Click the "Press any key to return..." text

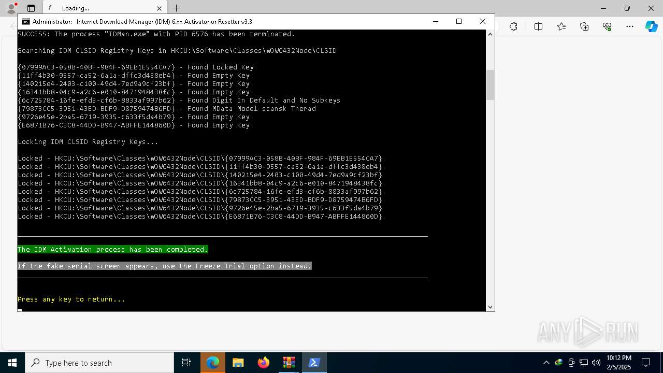[71, 299]
